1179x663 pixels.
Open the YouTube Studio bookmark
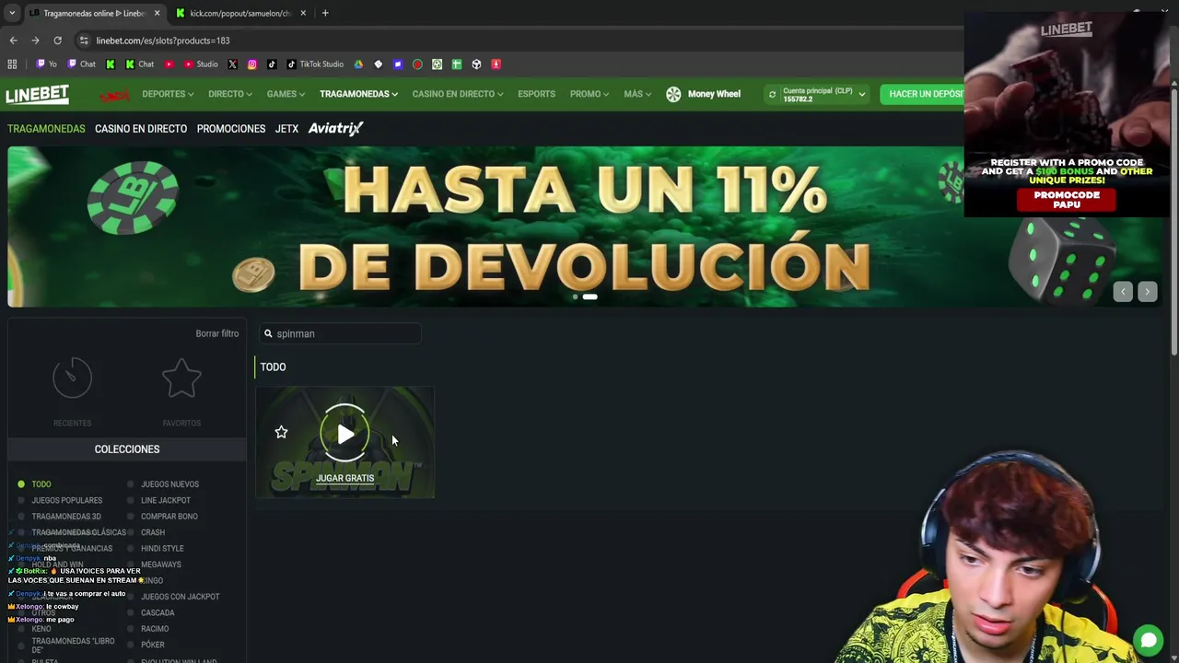(x=201, y=64)
